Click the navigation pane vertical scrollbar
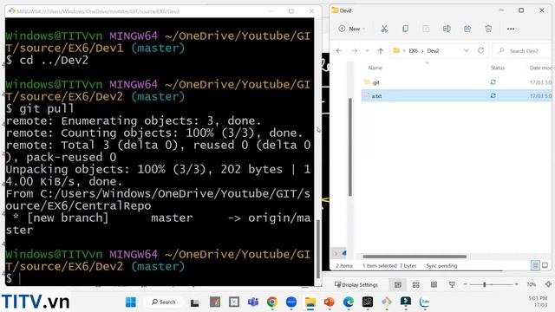 click(x=350, y=146)
